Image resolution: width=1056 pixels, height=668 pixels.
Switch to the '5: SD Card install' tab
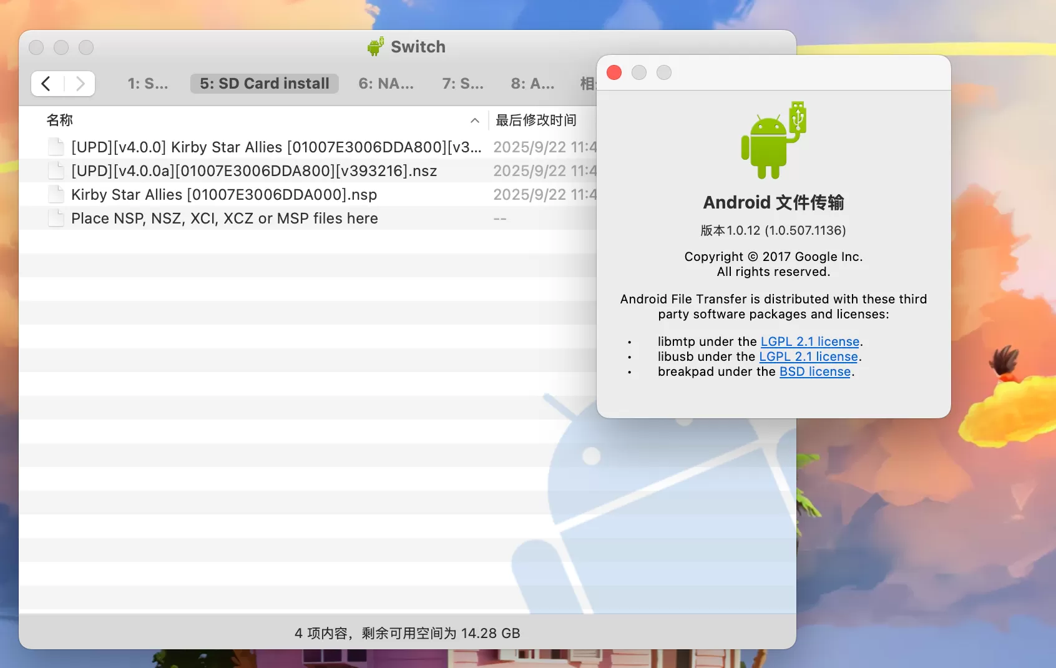coord(264,83)
